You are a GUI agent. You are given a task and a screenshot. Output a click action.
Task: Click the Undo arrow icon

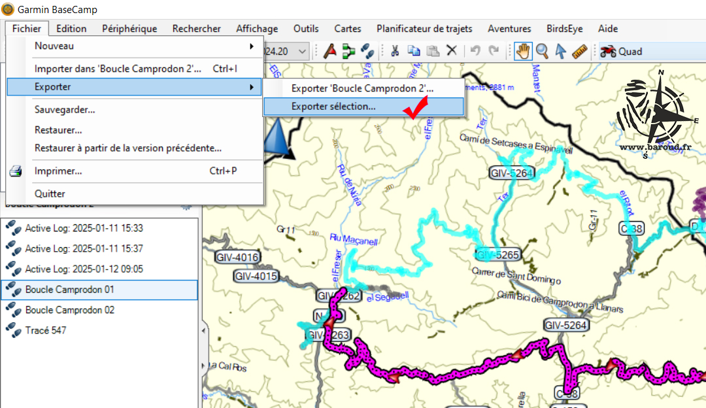click(475, 51)
